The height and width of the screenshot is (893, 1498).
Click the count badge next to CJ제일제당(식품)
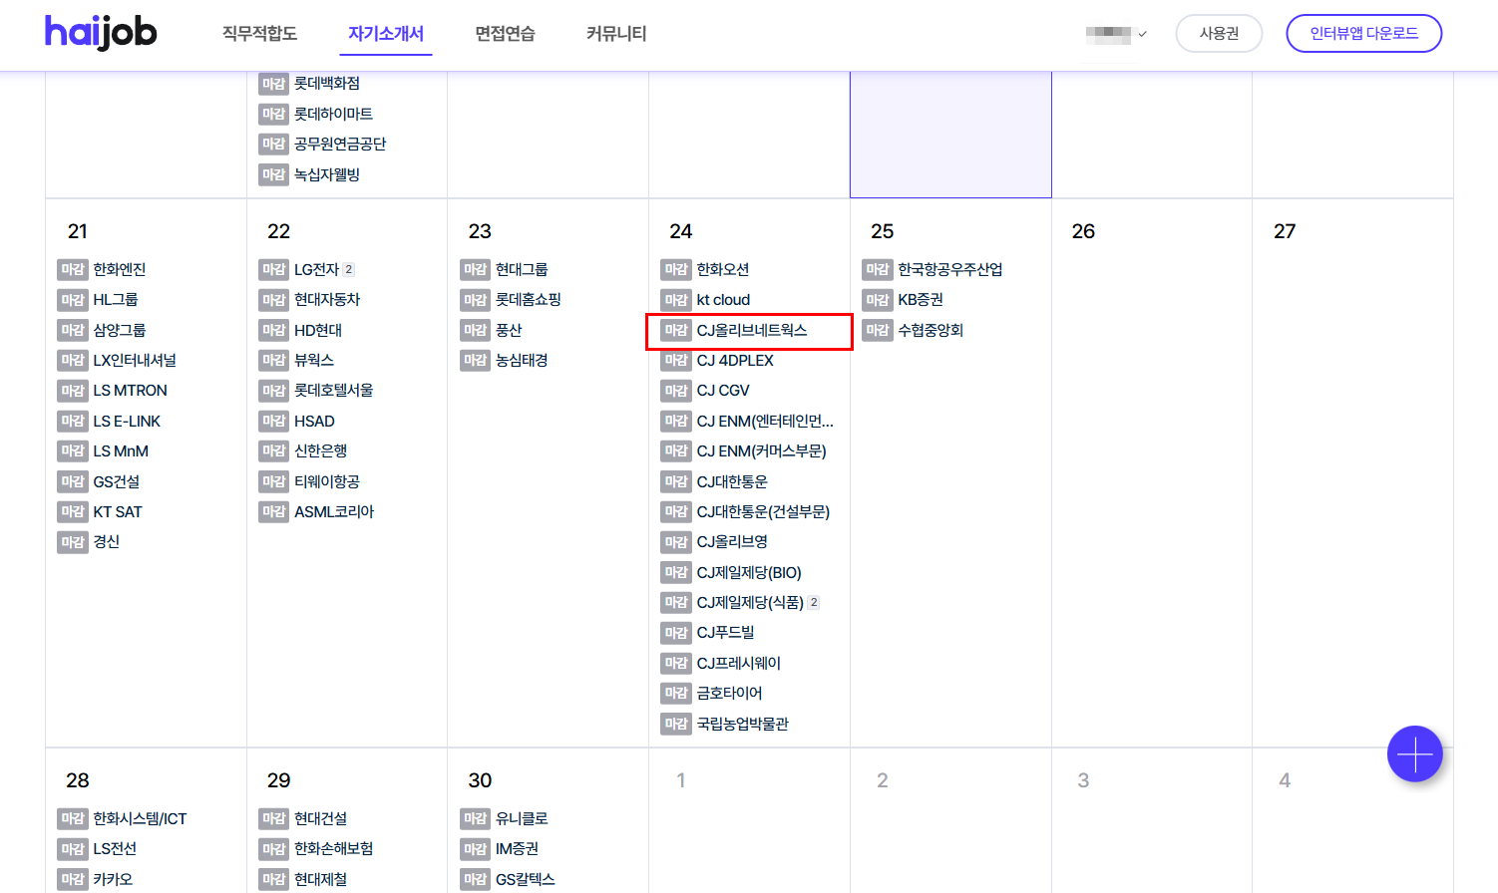[814, 603]
